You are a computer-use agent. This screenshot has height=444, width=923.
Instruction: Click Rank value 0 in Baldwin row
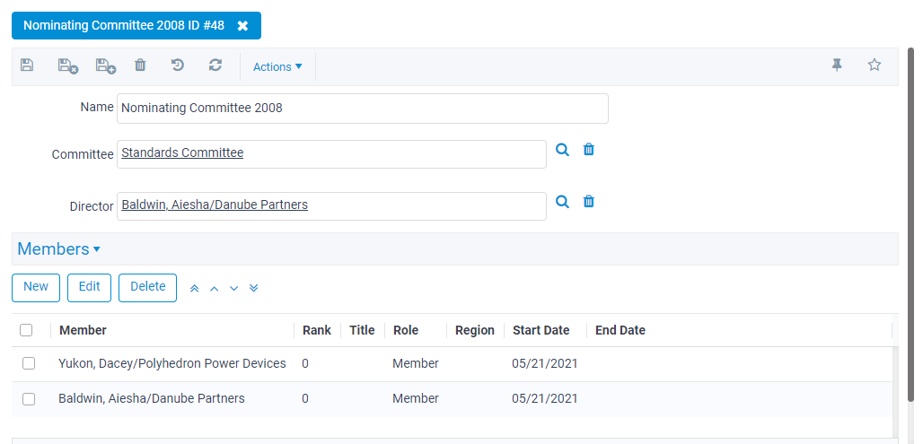coord(305,398)
